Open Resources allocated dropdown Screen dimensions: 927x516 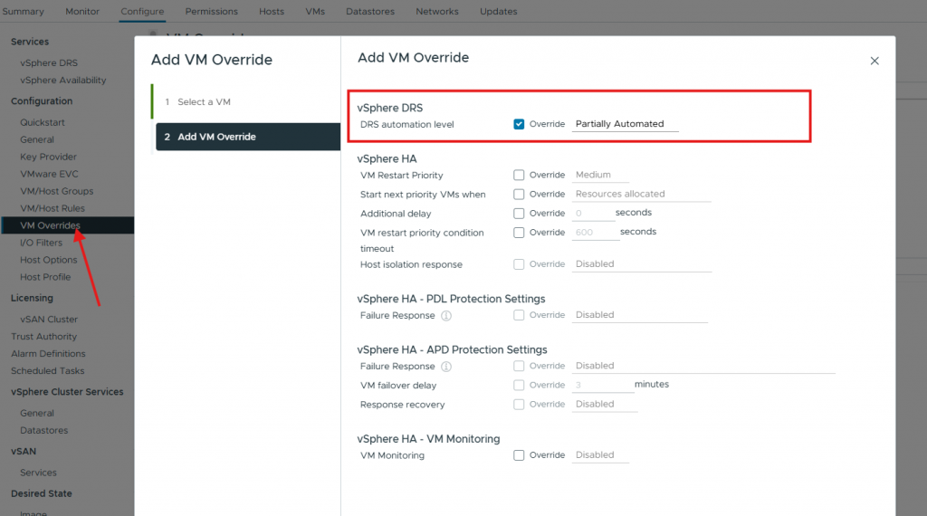pos(642,194)
